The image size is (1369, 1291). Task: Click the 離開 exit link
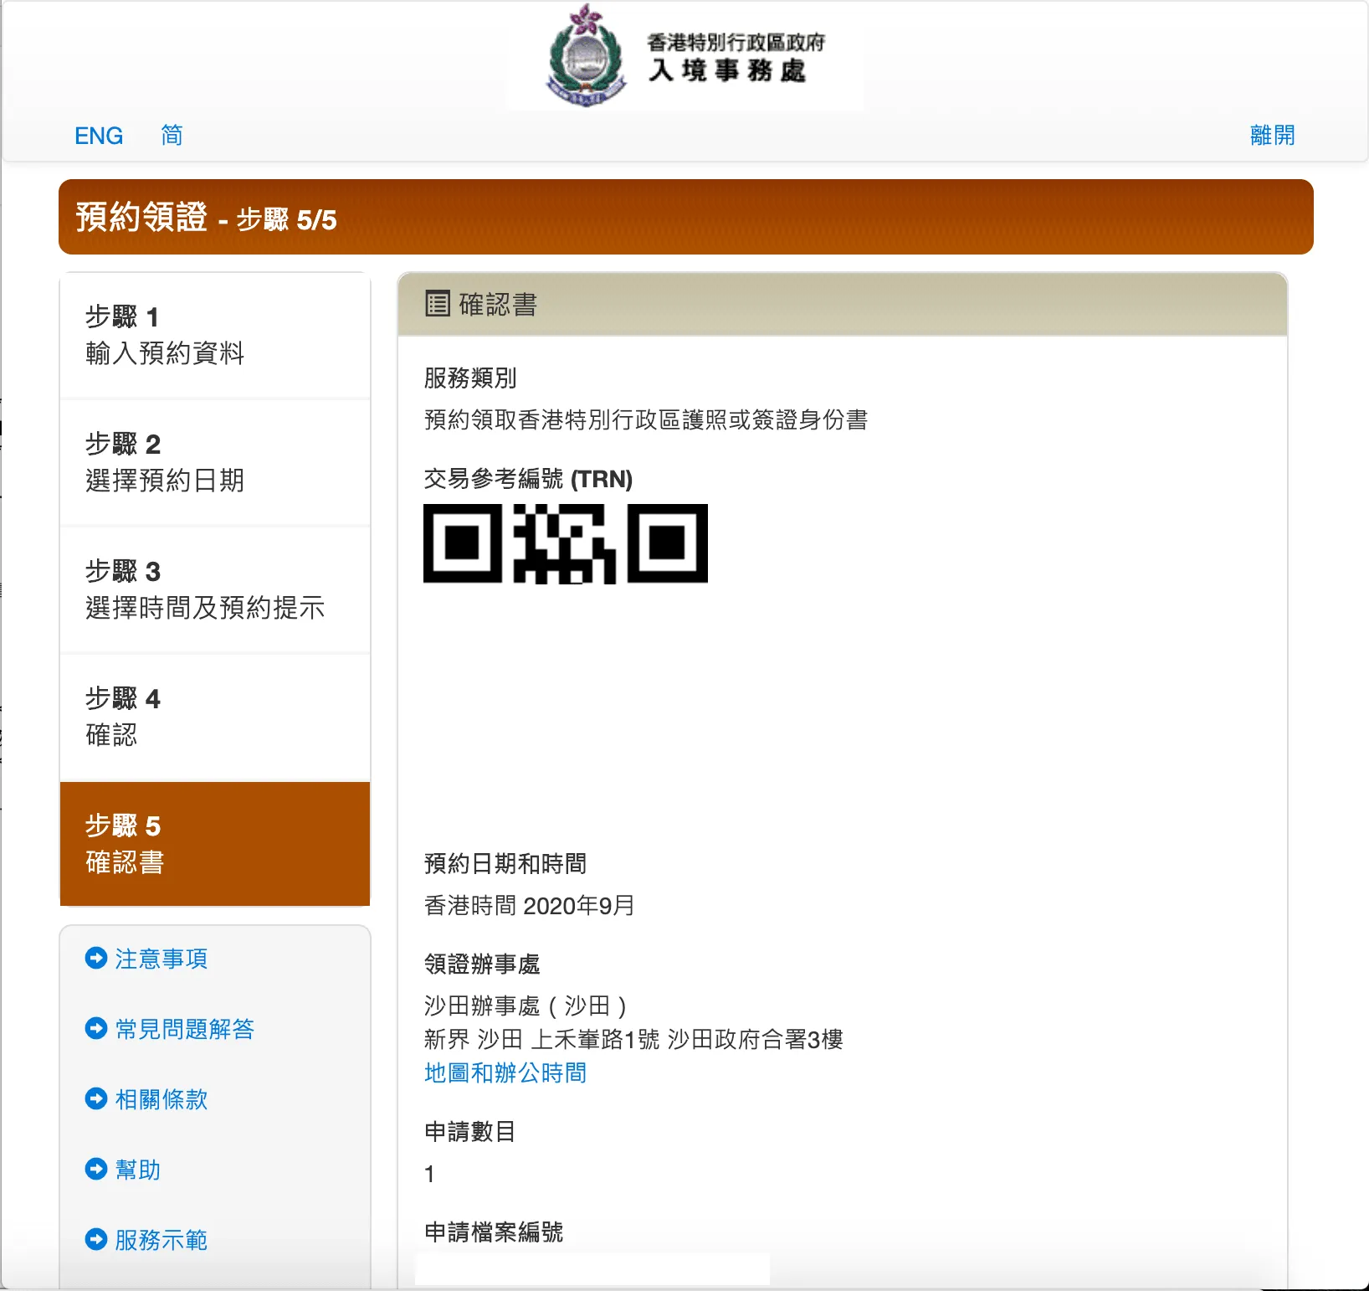point(1272,135)
